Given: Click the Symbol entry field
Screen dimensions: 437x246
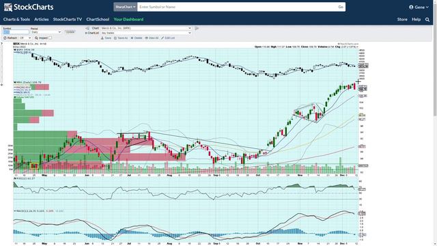Looking at the screenshot, I should (x=16, y=32).
